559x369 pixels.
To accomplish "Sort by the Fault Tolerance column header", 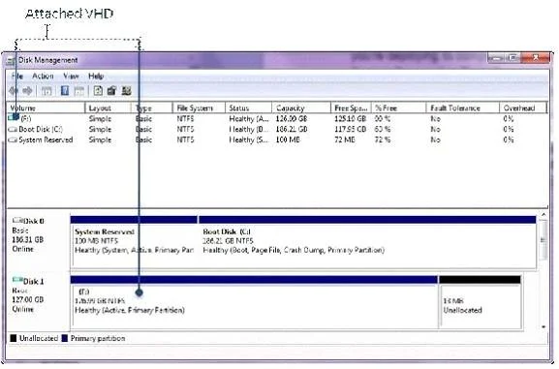I will click(x=463, y=108).
